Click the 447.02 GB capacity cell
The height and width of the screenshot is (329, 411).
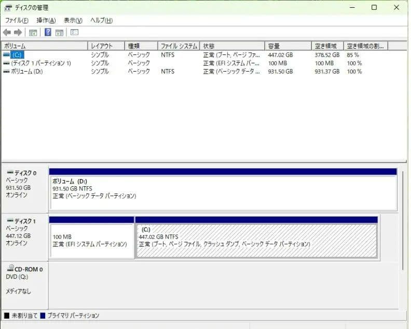[280, 55]
